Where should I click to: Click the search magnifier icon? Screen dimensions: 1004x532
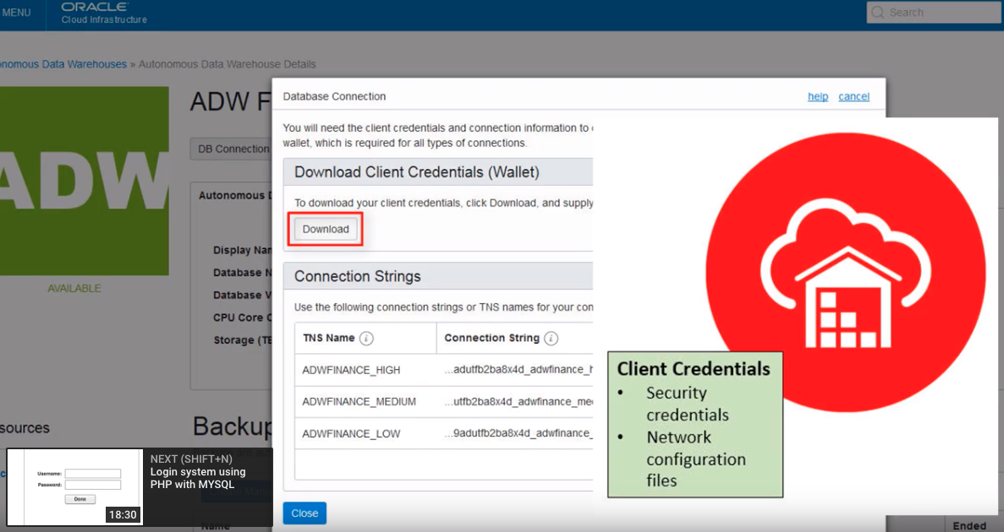tap(878, 12)
